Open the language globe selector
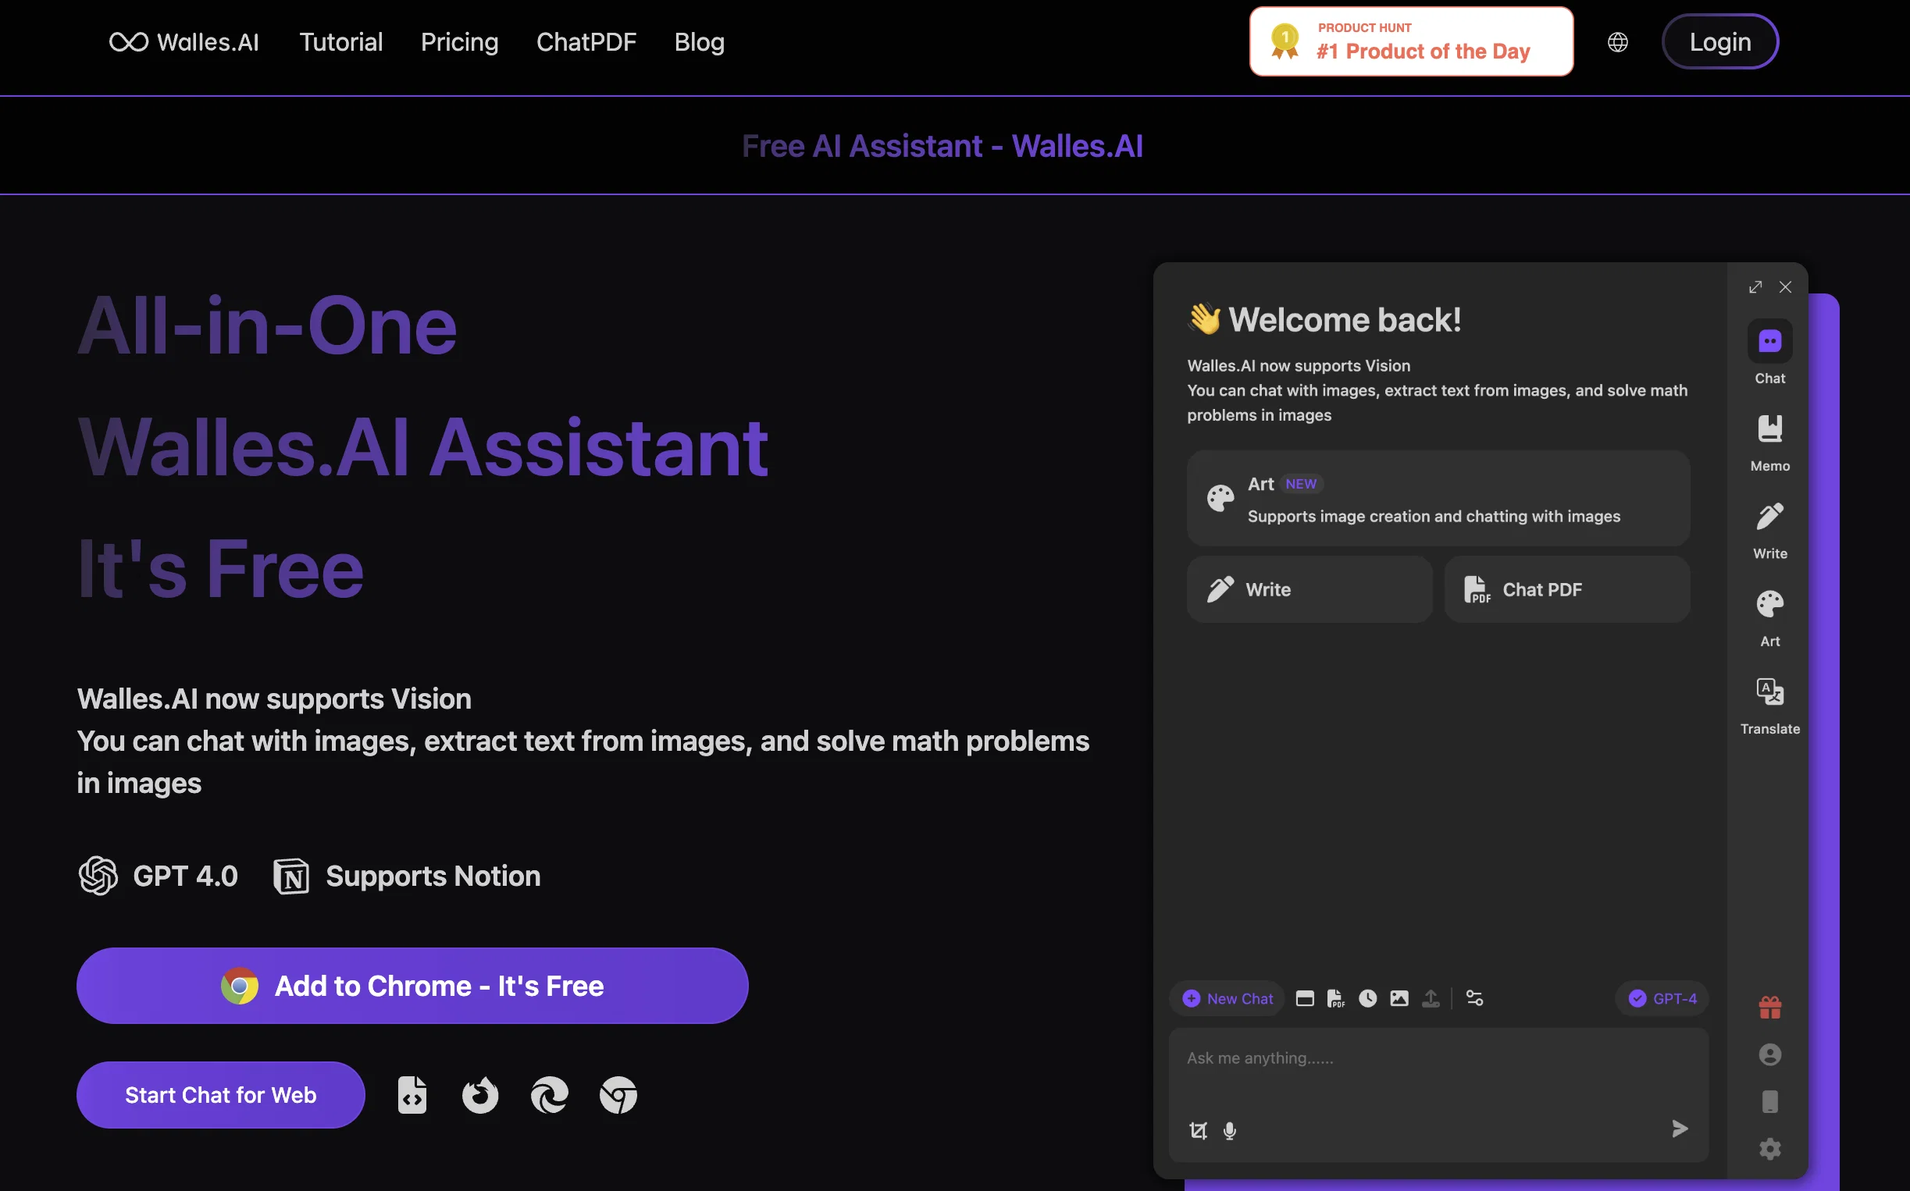The height and width of the screenshot is (1191, 1910). point(1617,41)
